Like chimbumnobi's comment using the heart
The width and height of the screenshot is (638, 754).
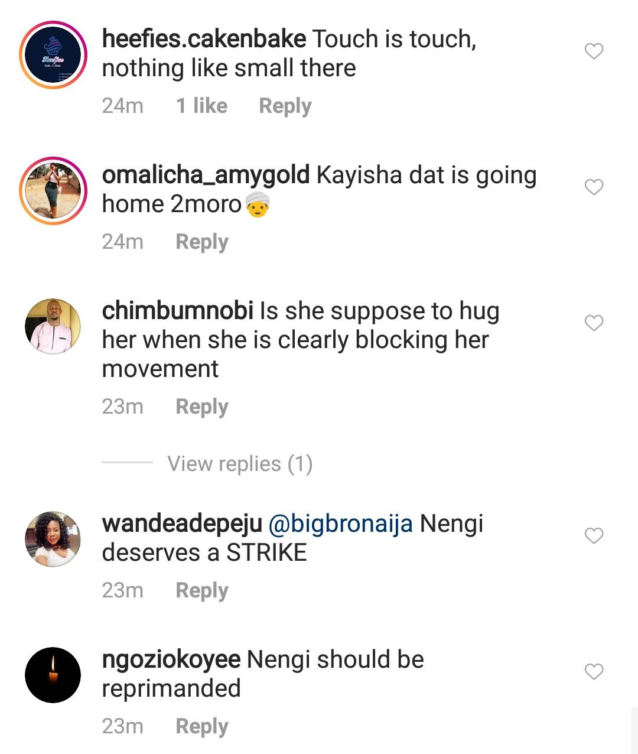(x=594, y=323)
